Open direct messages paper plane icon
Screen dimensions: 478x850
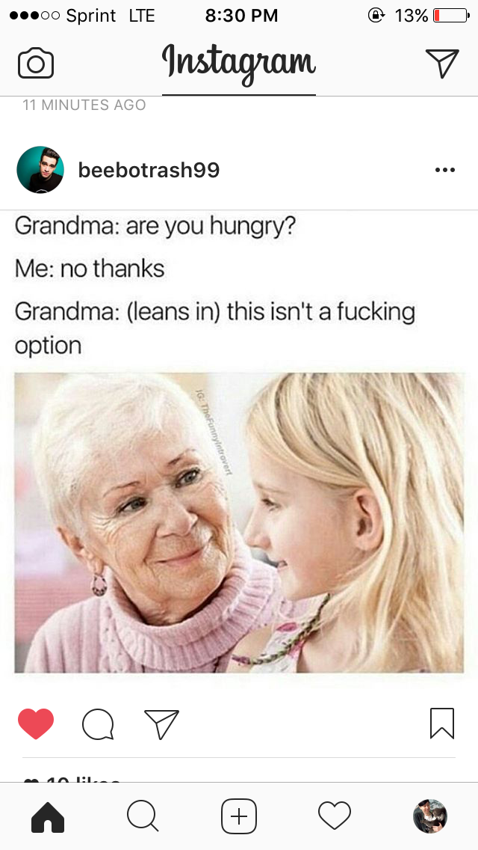point(441,64)
